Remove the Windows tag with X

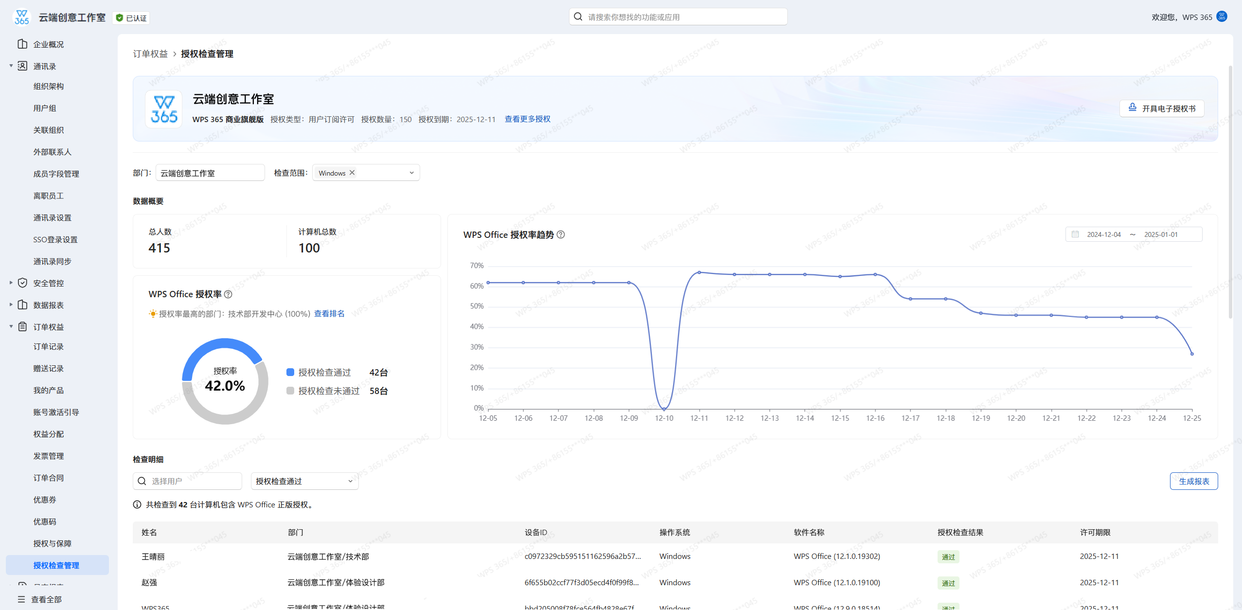352,173
